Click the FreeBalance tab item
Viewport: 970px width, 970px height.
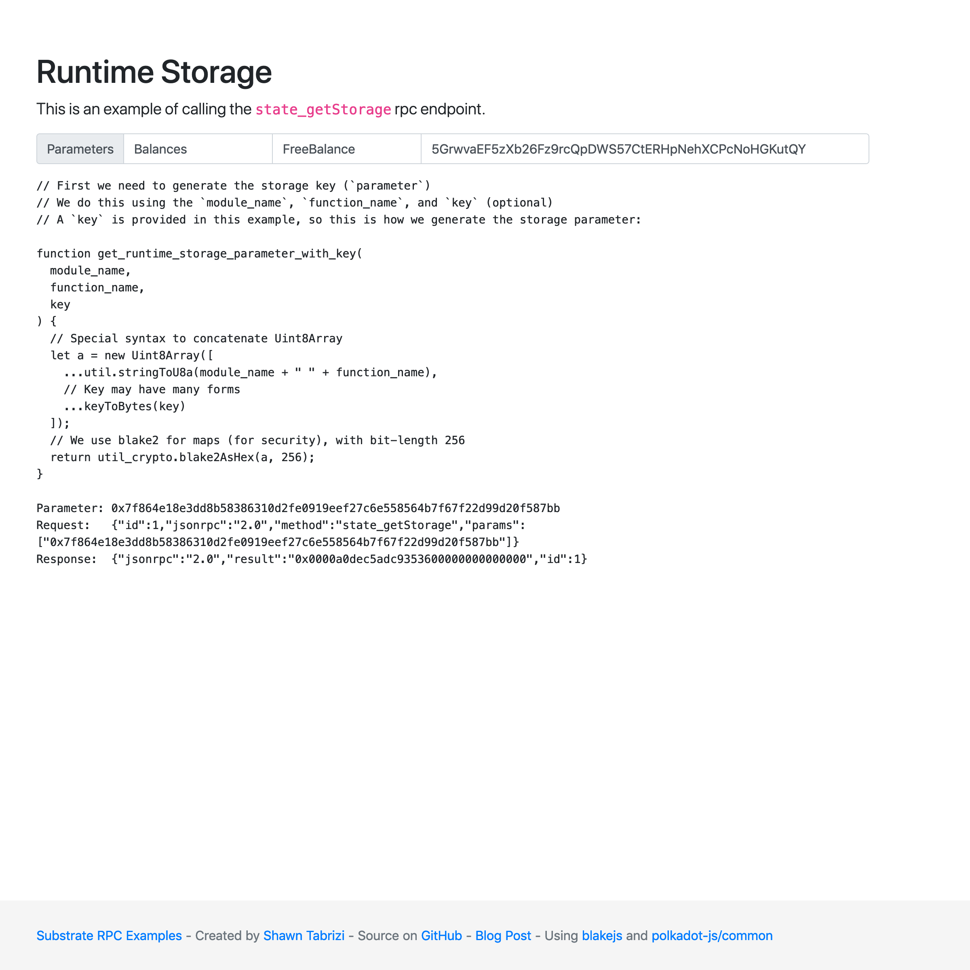point(318,149)
